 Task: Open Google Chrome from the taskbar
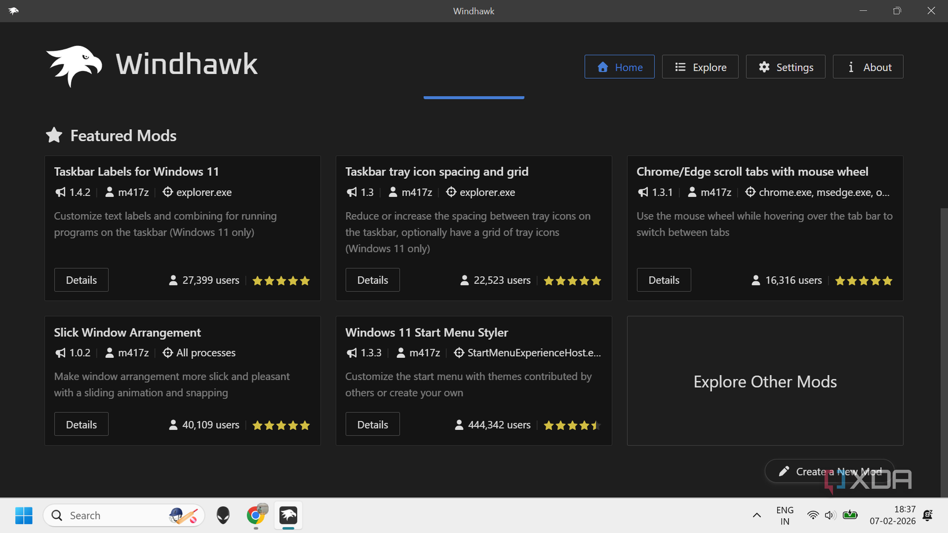coord(256,515)
